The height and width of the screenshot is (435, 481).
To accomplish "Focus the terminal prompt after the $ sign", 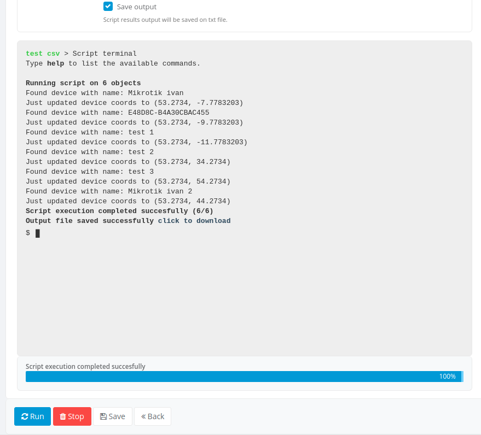I will 38,233.
